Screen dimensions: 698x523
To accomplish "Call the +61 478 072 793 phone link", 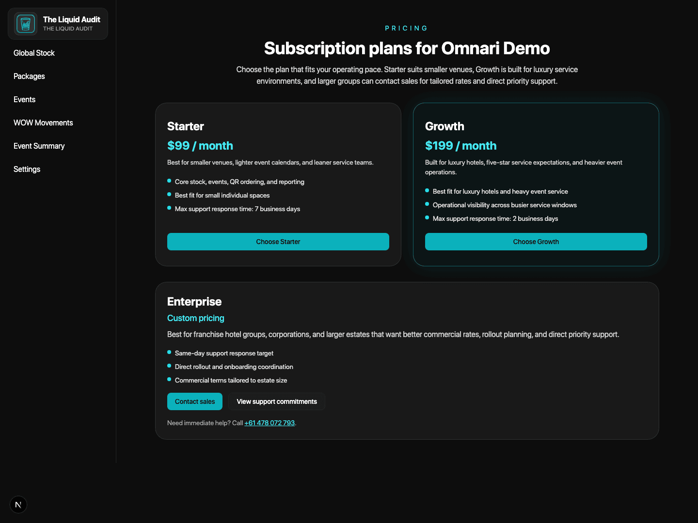I will pos(270,423).
